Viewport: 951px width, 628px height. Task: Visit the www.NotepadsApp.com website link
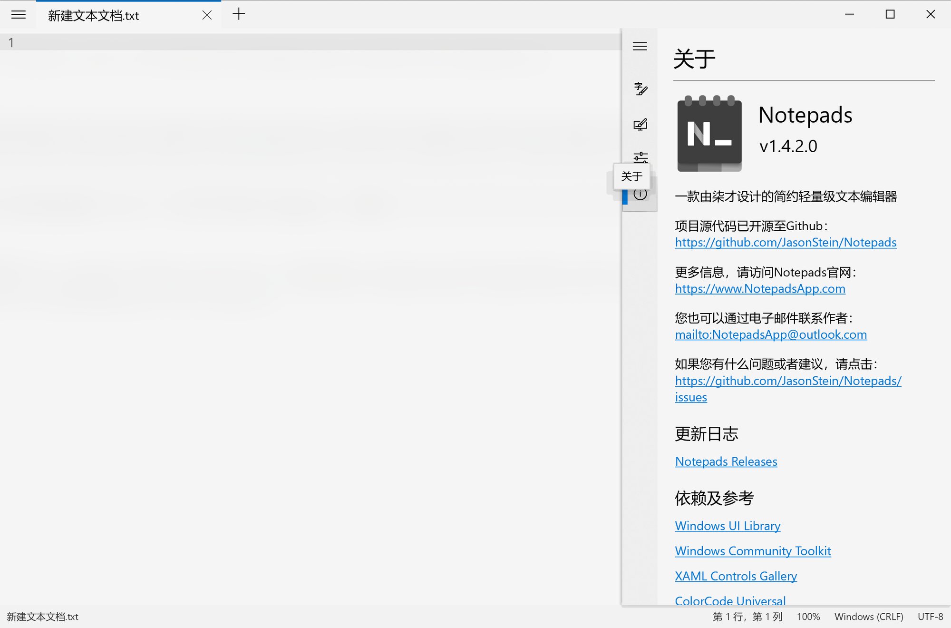[x=760, y=289]
